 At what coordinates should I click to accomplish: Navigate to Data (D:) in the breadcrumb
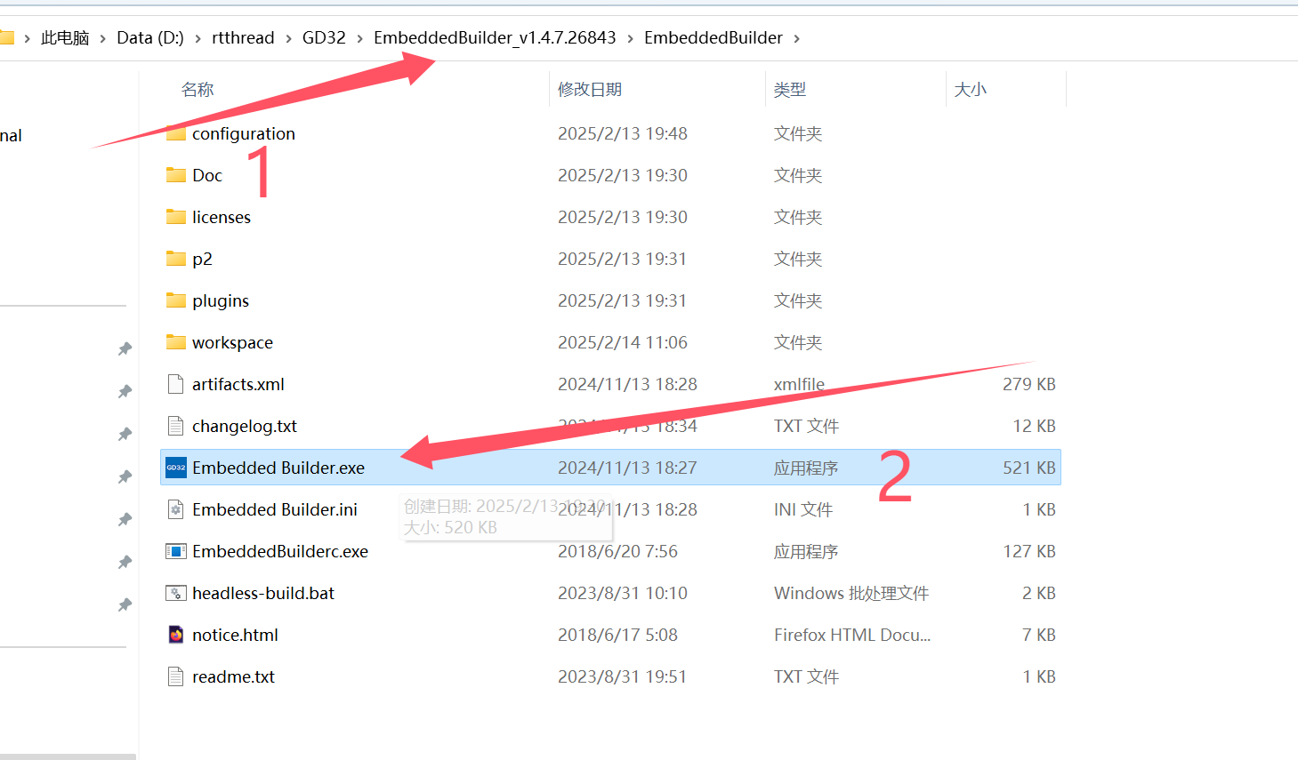coord(149,37)
